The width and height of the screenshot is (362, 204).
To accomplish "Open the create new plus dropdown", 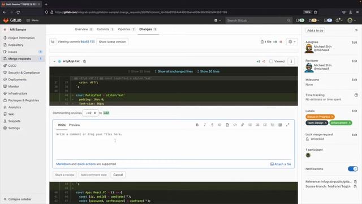I will 217,20.
